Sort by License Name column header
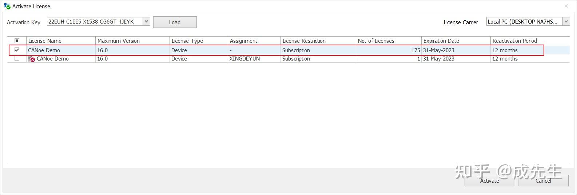 click(x=61, y=41)
